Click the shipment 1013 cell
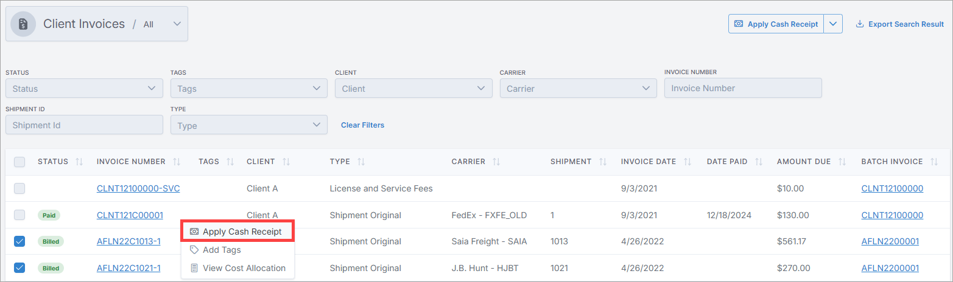The height and width of the screenshot is (282, 953). point(559,241)
